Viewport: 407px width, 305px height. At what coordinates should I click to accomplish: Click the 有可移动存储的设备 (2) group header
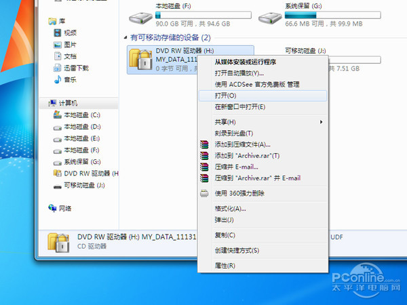pos(170,37)
